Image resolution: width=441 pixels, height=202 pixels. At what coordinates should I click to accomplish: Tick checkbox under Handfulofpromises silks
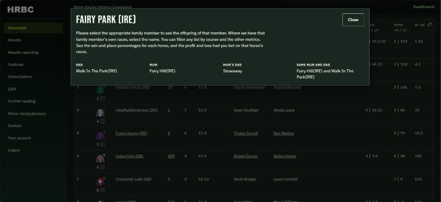pyautogui.click(x=102, y=121)
